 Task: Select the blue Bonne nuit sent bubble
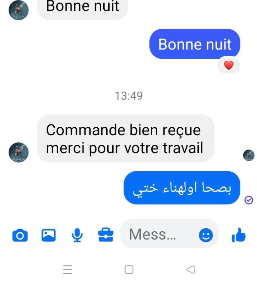click(x=195, y=44)
